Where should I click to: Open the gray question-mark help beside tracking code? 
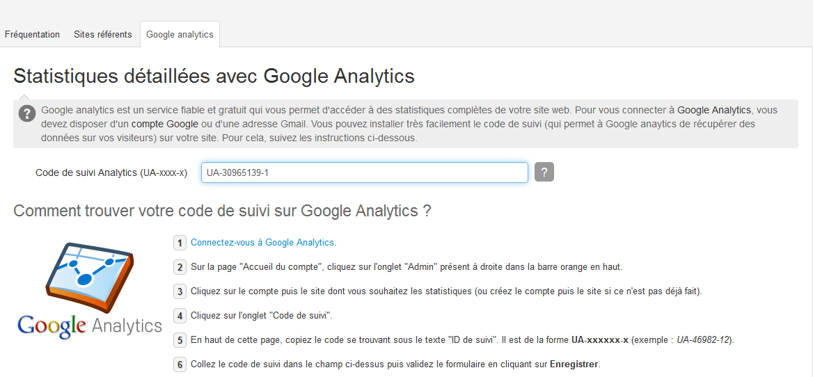tap(544, 172)
